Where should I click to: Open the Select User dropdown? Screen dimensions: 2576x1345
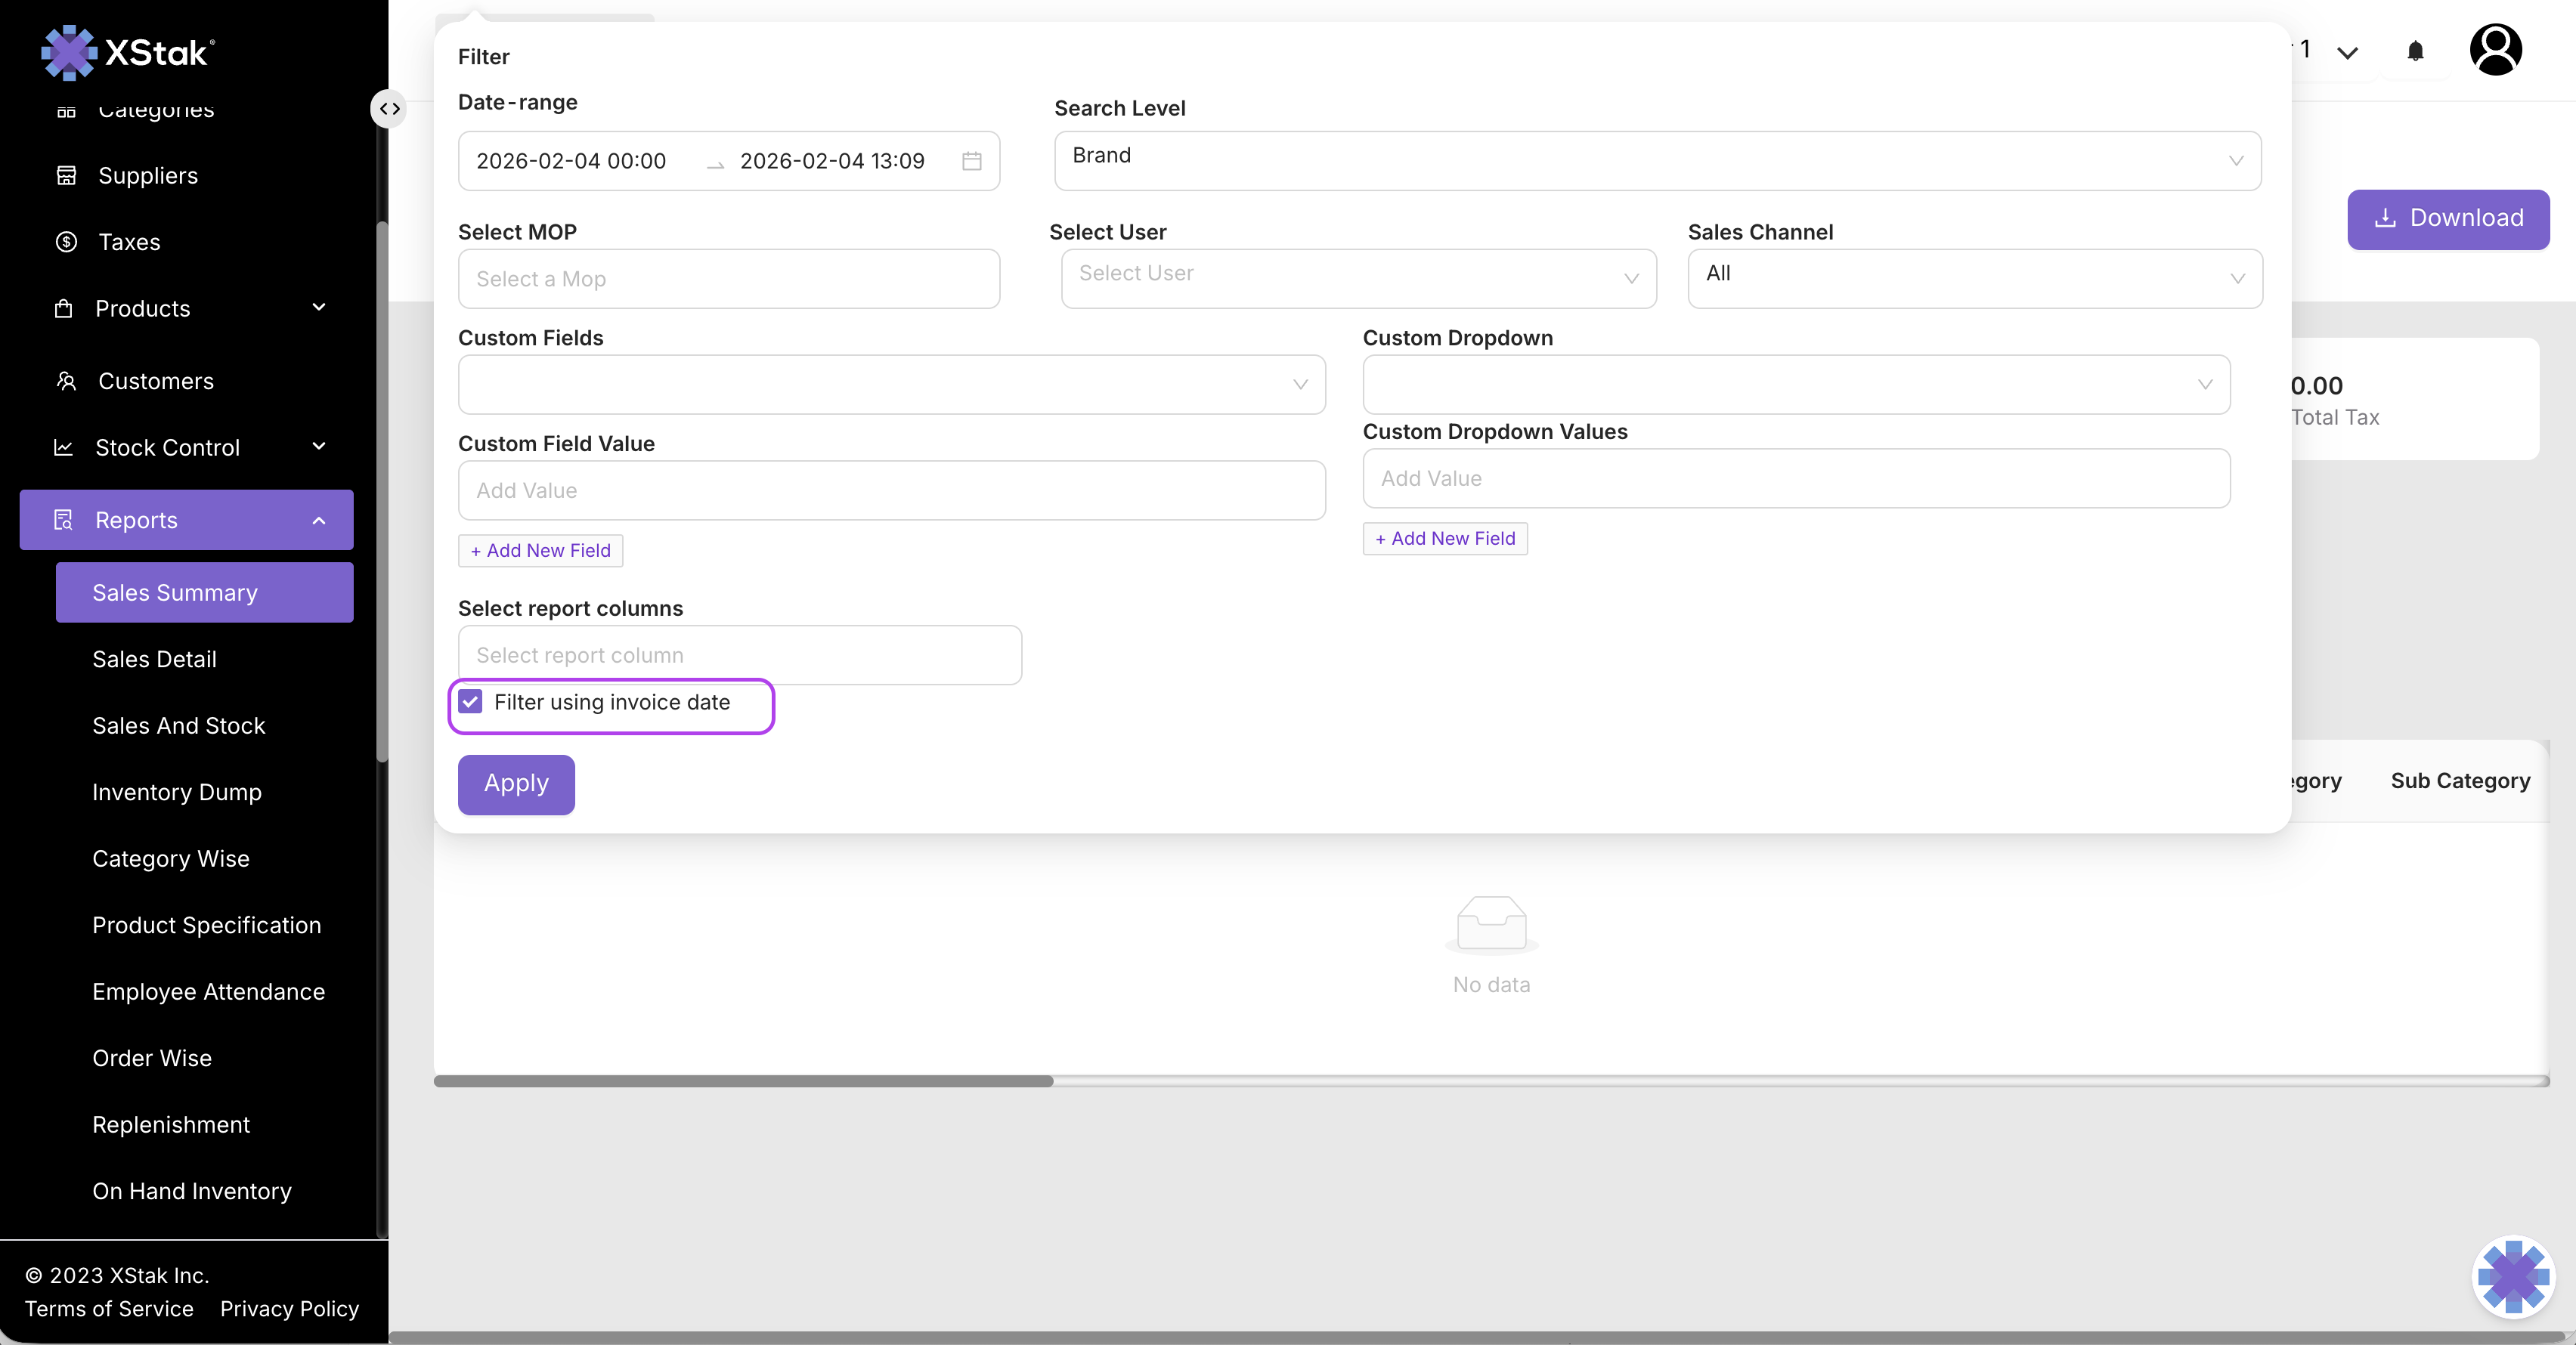pos(1358,278)
